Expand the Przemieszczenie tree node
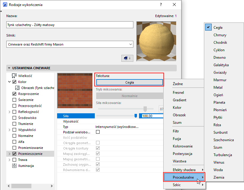Image resolution: width=244 pixels, height=190 pixels. coord(9,154)
